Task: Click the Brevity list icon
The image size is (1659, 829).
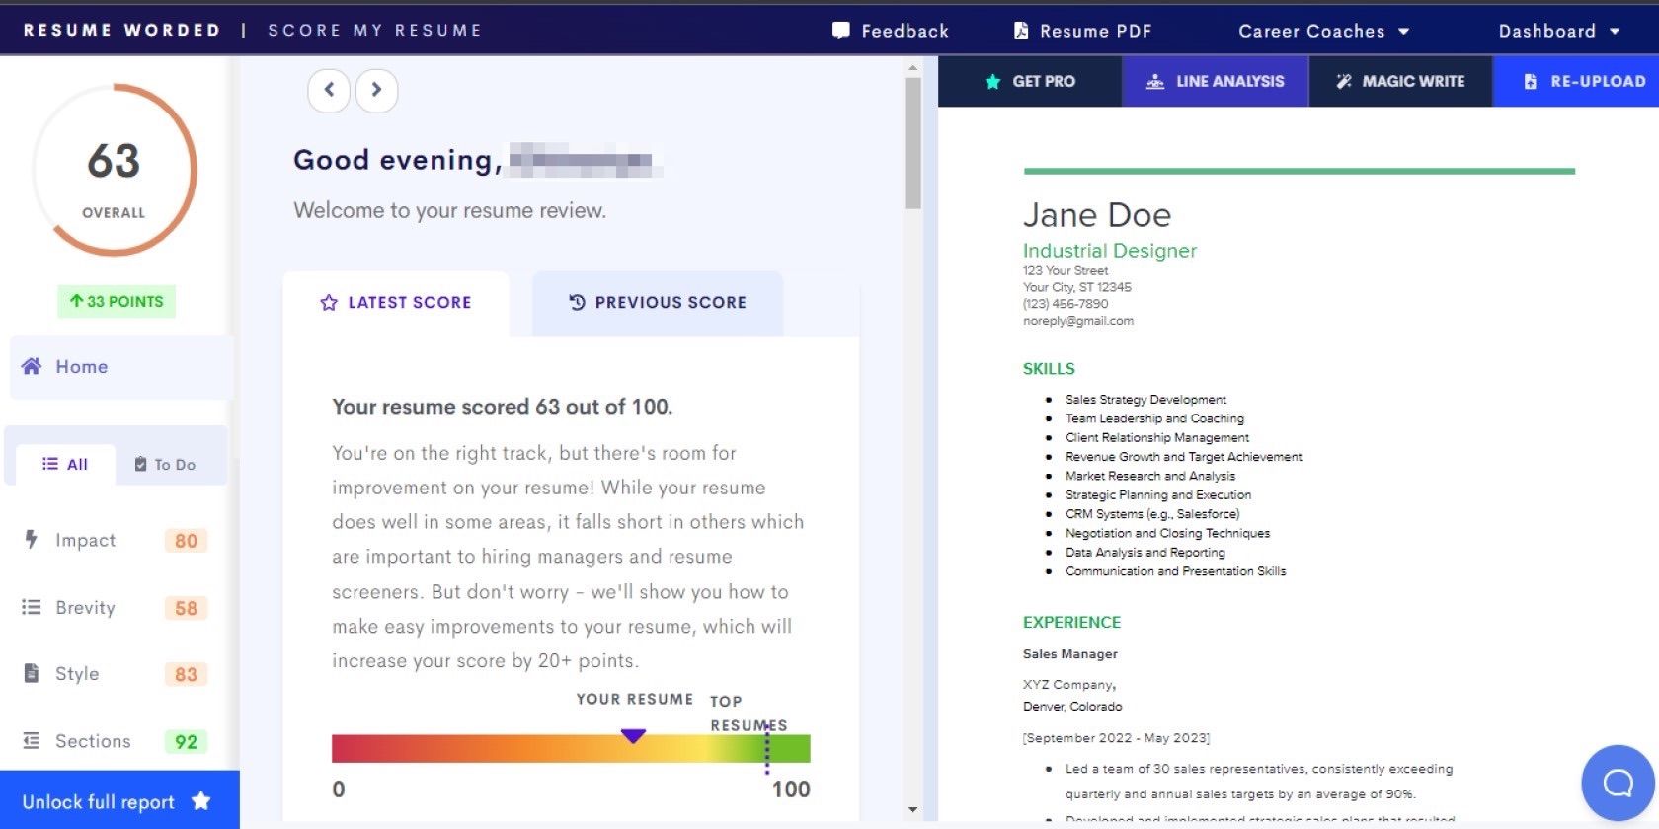Action: tap(31, 607)
